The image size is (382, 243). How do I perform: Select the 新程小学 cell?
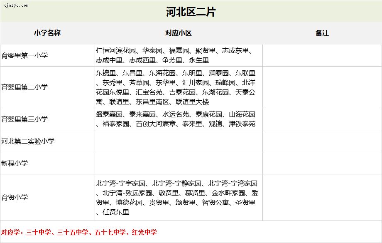click(x=15, y=163)
